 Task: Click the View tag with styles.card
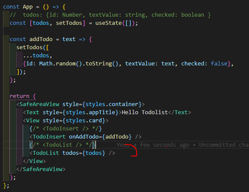tap(66, 121)
